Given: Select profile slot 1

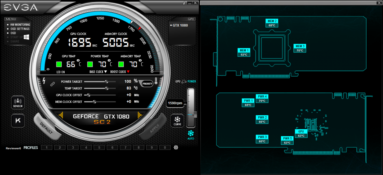Looking at the screenshot, I should (47, 147).
